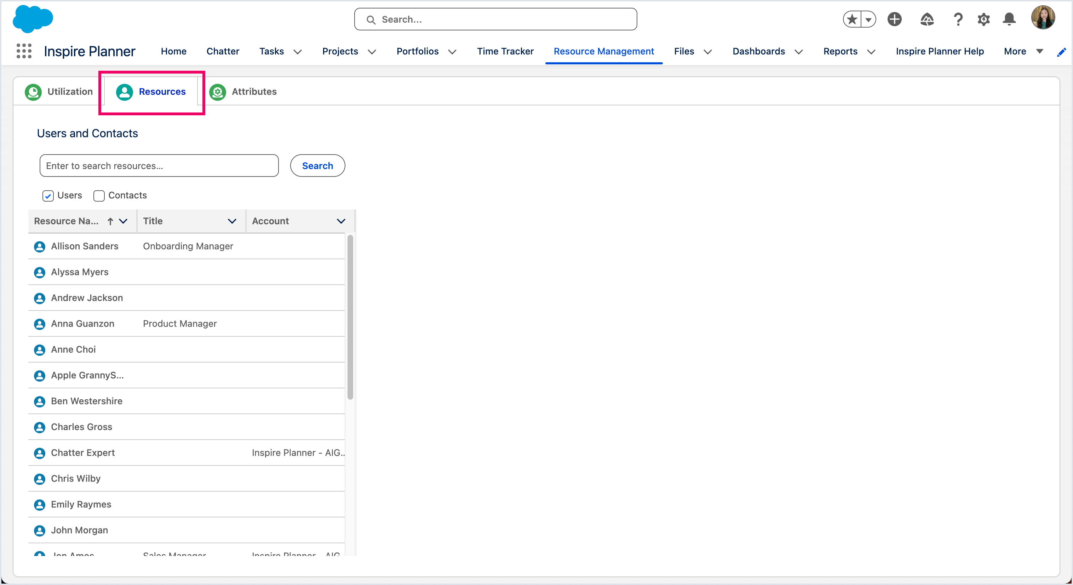Screen dimensions: 1073x585
Task: Open the Time Tracker tab
Action: coord(505,51)
